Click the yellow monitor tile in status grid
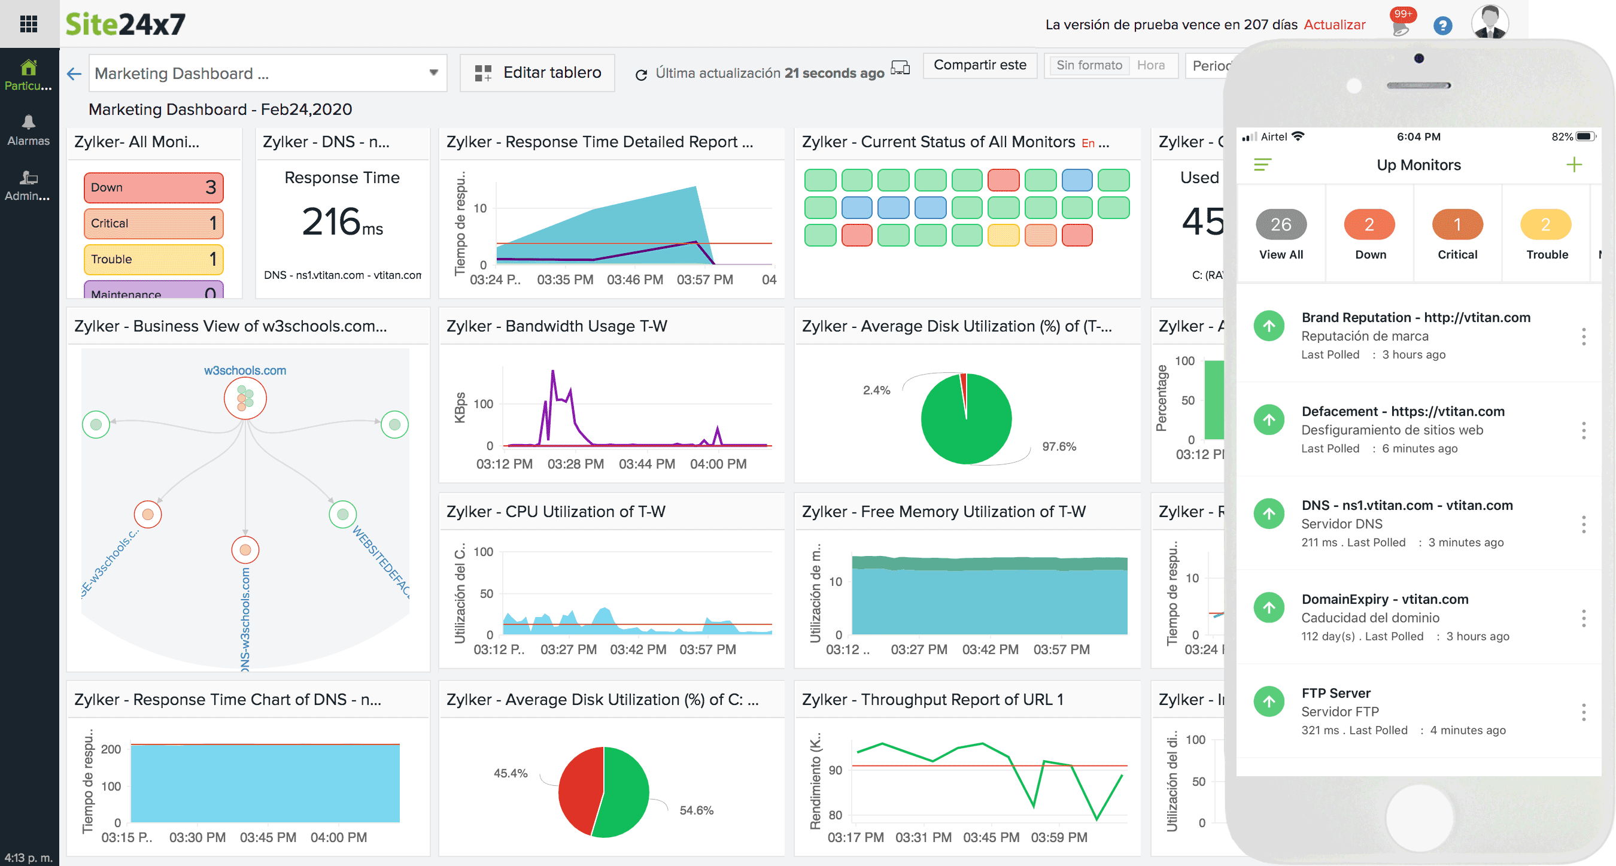This screenshot has height=866, width=1616. (1003, 235)
